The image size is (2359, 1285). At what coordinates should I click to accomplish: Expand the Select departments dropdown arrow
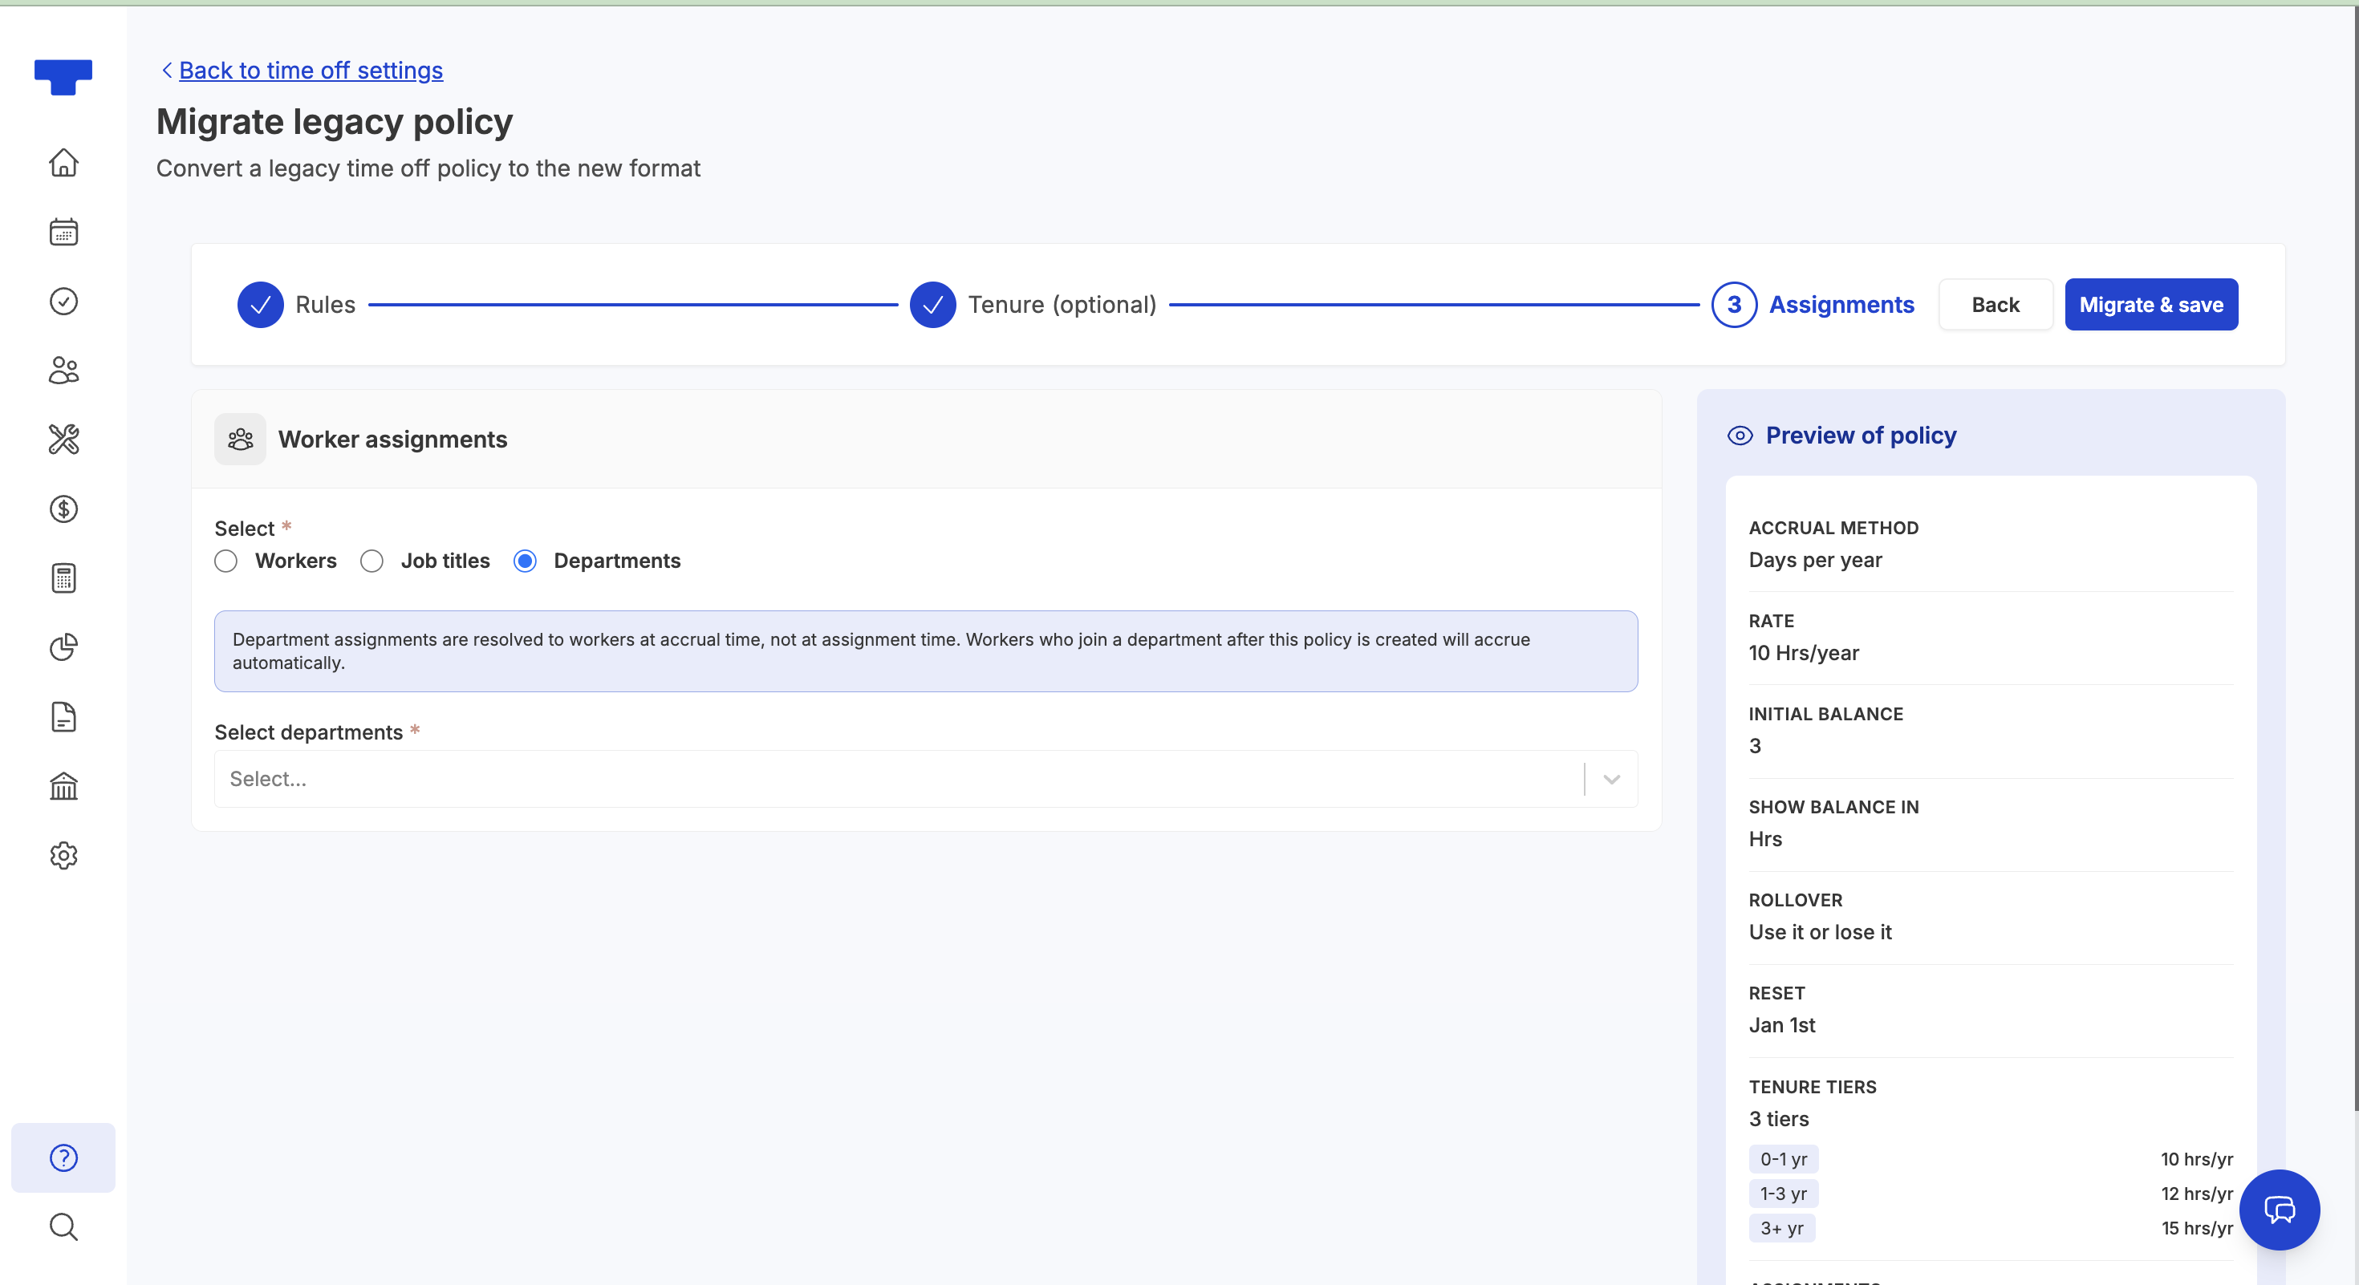pos(1611,779)
